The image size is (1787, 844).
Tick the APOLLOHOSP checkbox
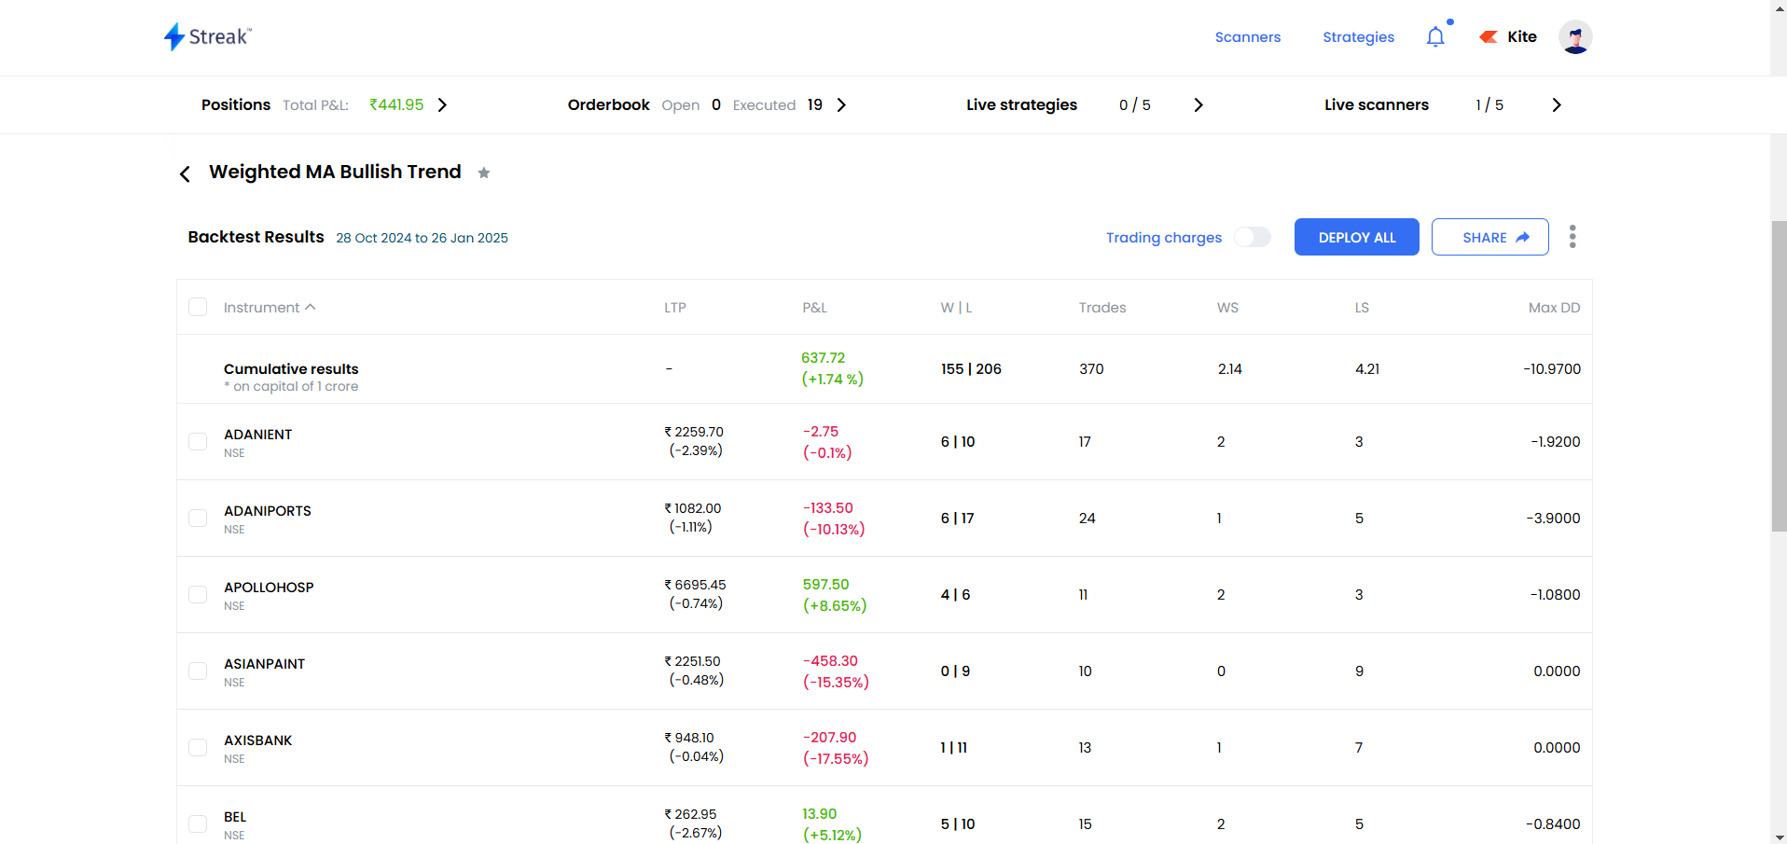198,594
